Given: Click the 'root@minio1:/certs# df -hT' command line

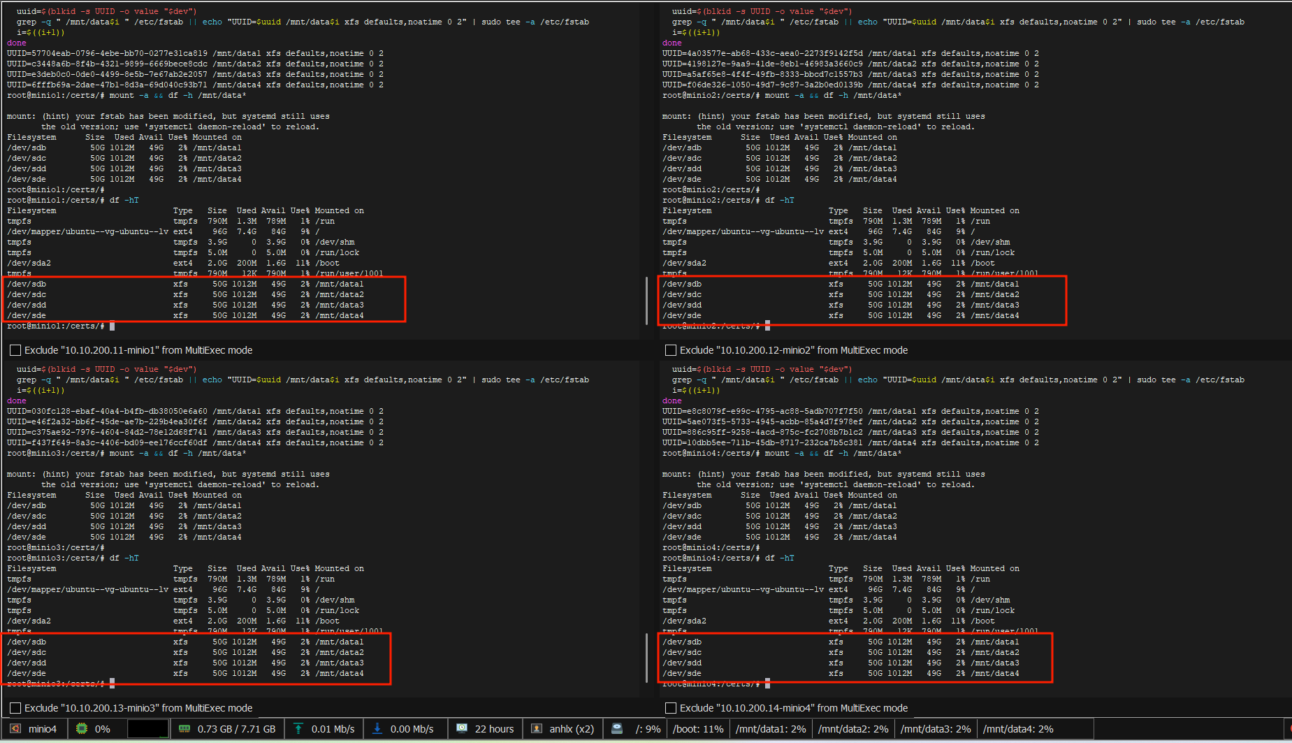Looking at the screenshot, I should point(73,200).
